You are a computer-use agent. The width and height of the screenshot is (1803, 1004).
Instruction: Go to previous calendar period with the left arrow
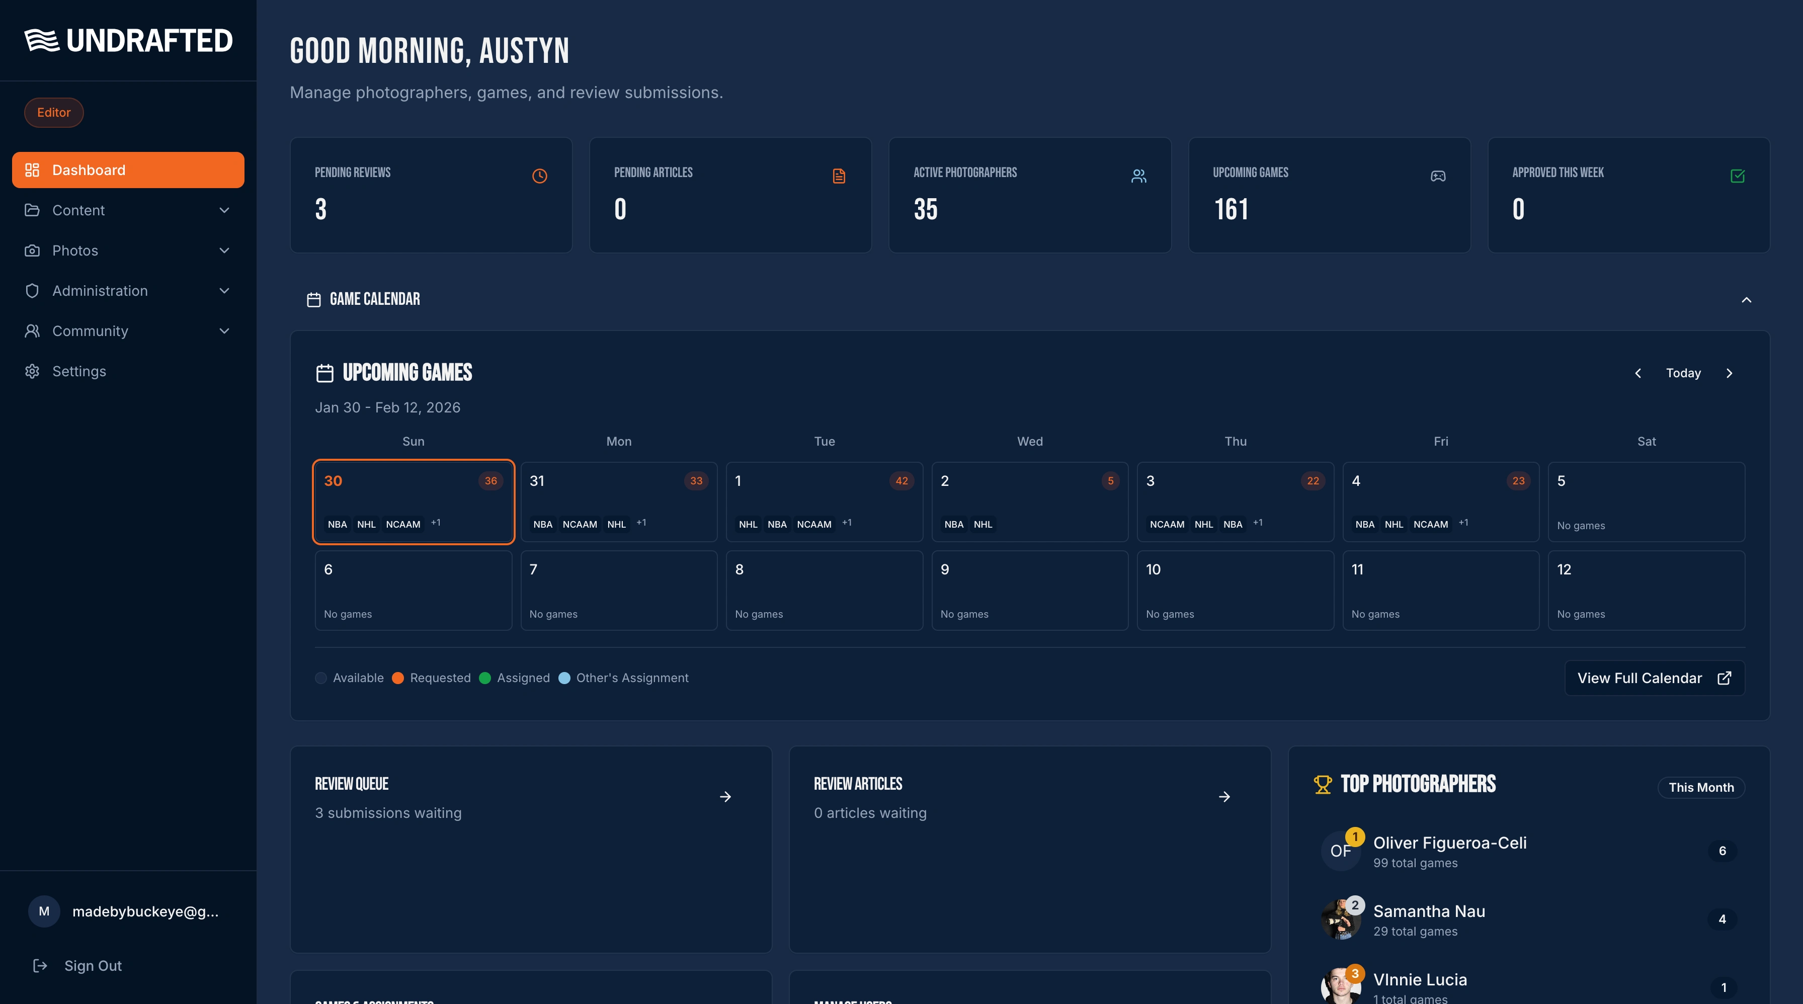[x=1638, y=373]
